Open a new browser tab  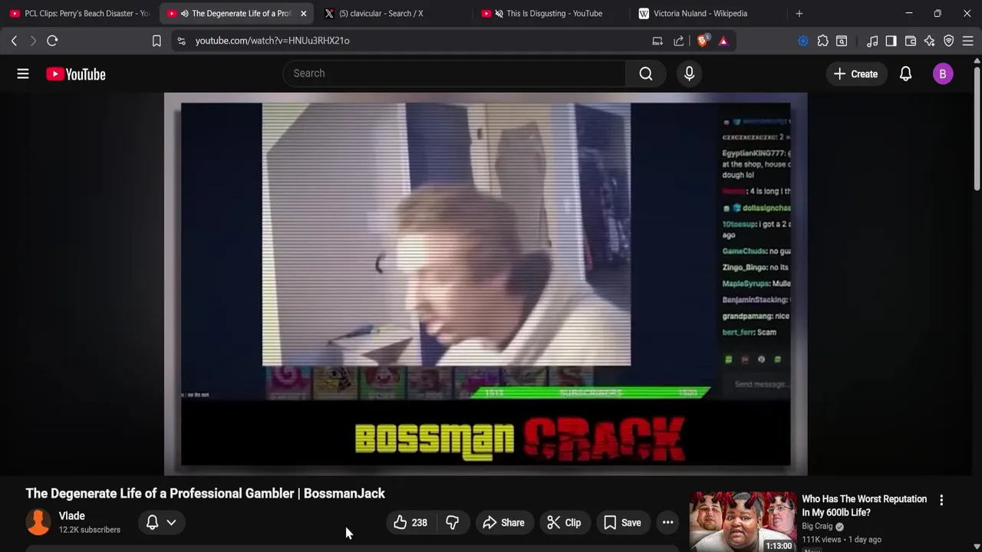(799, 13)
